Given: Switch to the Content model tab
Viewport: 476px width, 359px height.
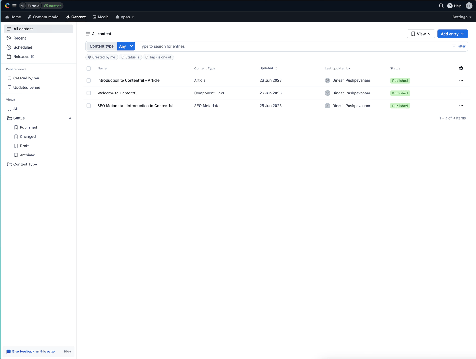Looking at the screenshot, I should click(x=44, y=17).
